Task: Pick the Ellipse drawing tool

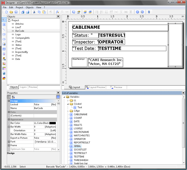Action: click(x=4, y=39)
